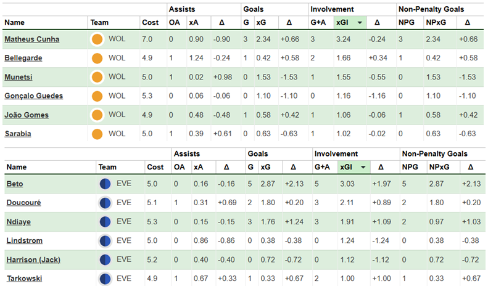
Task: Click the Name header in Wolves table
Action: point(14,22)
